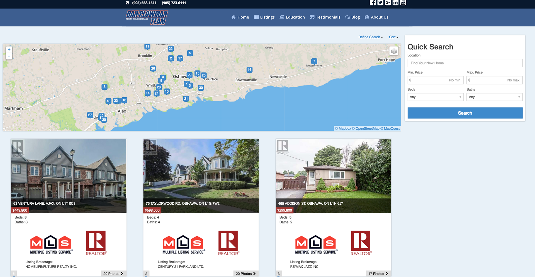Open the OpenStreetMap attribution link
535x277 pixels.
coord(366,128)
